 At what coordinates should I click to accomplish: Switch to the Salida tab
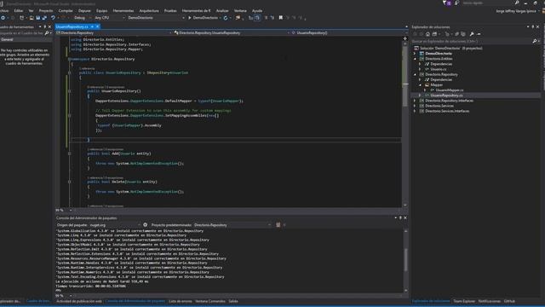pos(233,301)
